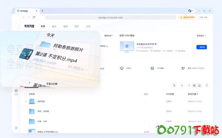Click the refresh icon above the file list

[x=207, y=85]
